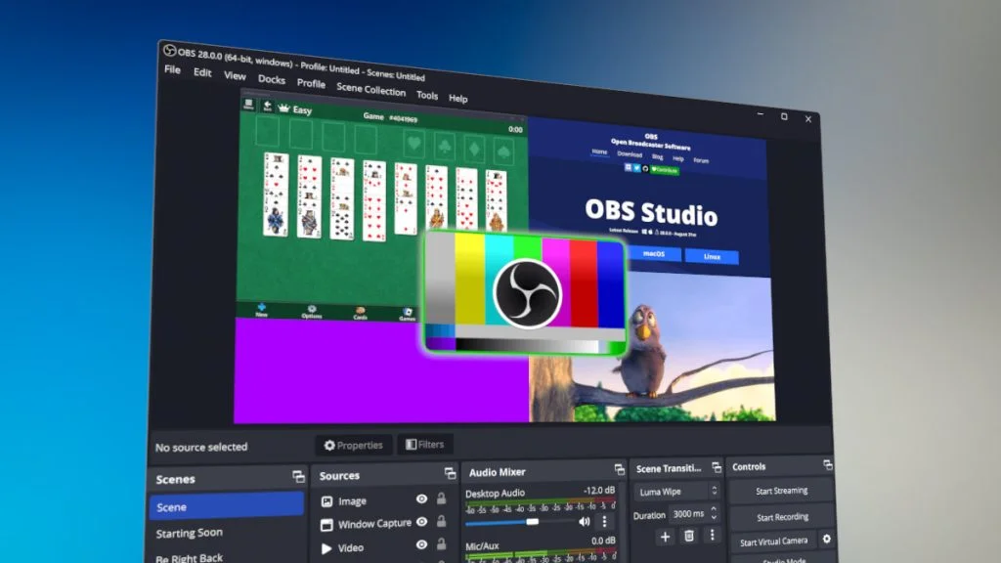Click the Twitter icon on the OBS website

(x=636, y=167)
